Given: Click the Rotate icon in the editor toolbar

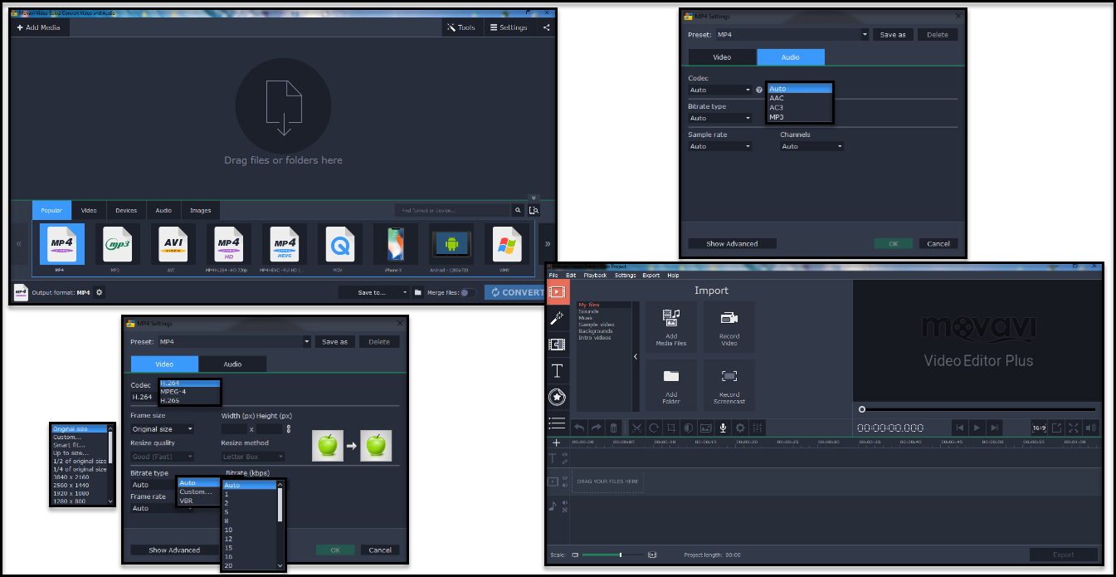Looking at the screenshot, I should [654, 428].
